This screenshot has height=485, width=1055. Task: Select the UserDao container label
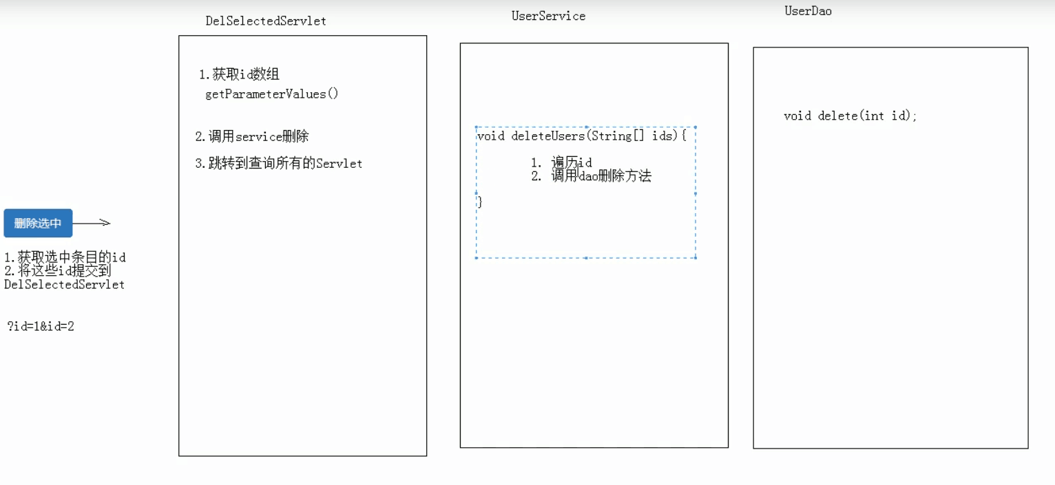point(808,10)
